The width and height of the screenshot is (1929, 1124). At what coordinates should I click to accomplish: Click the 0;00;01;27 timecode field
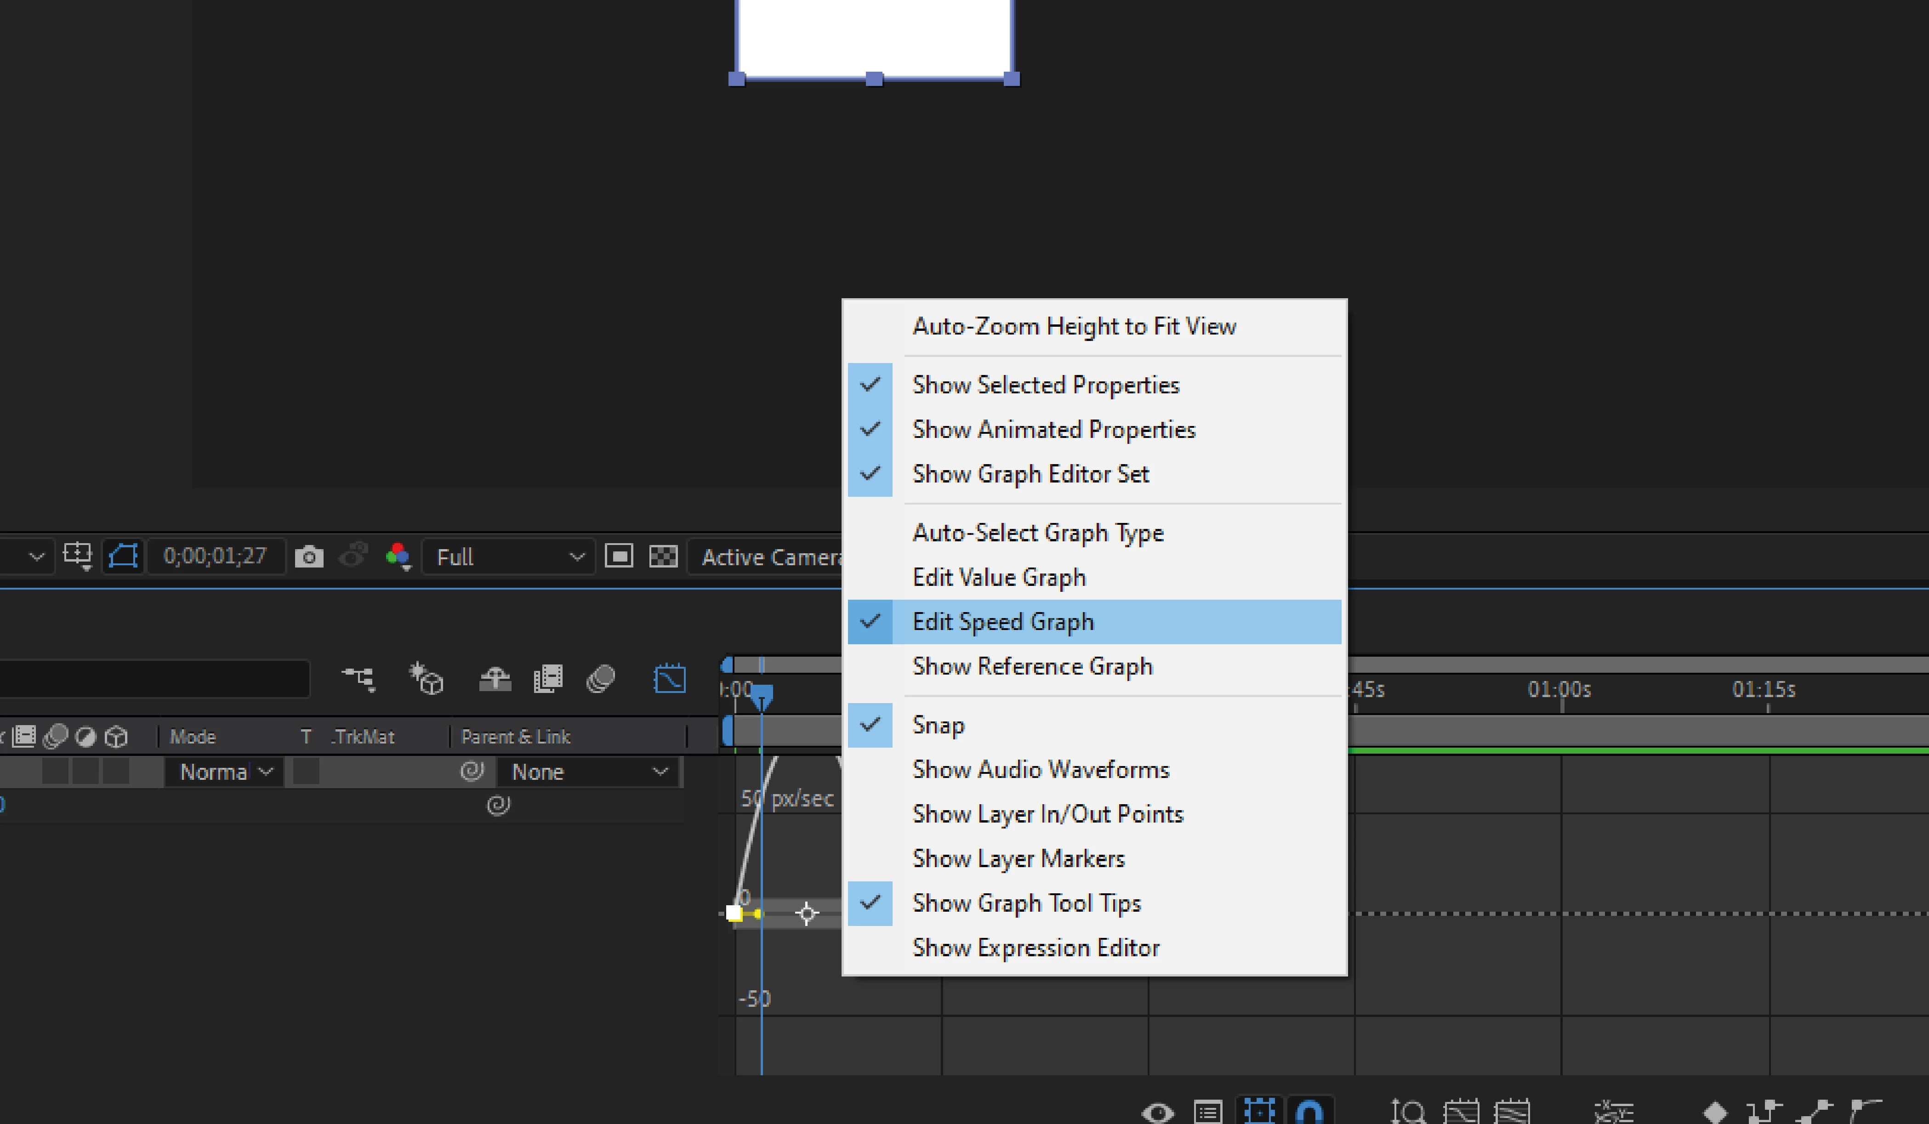(215, 556)
